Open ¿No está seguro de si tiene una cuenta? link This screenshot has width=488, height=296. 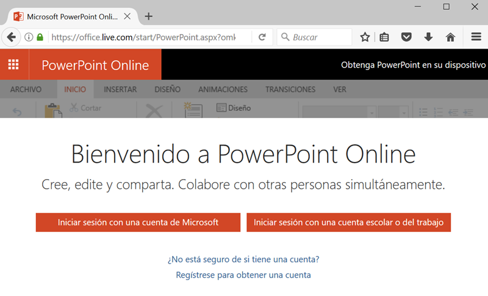coord(243,259)
